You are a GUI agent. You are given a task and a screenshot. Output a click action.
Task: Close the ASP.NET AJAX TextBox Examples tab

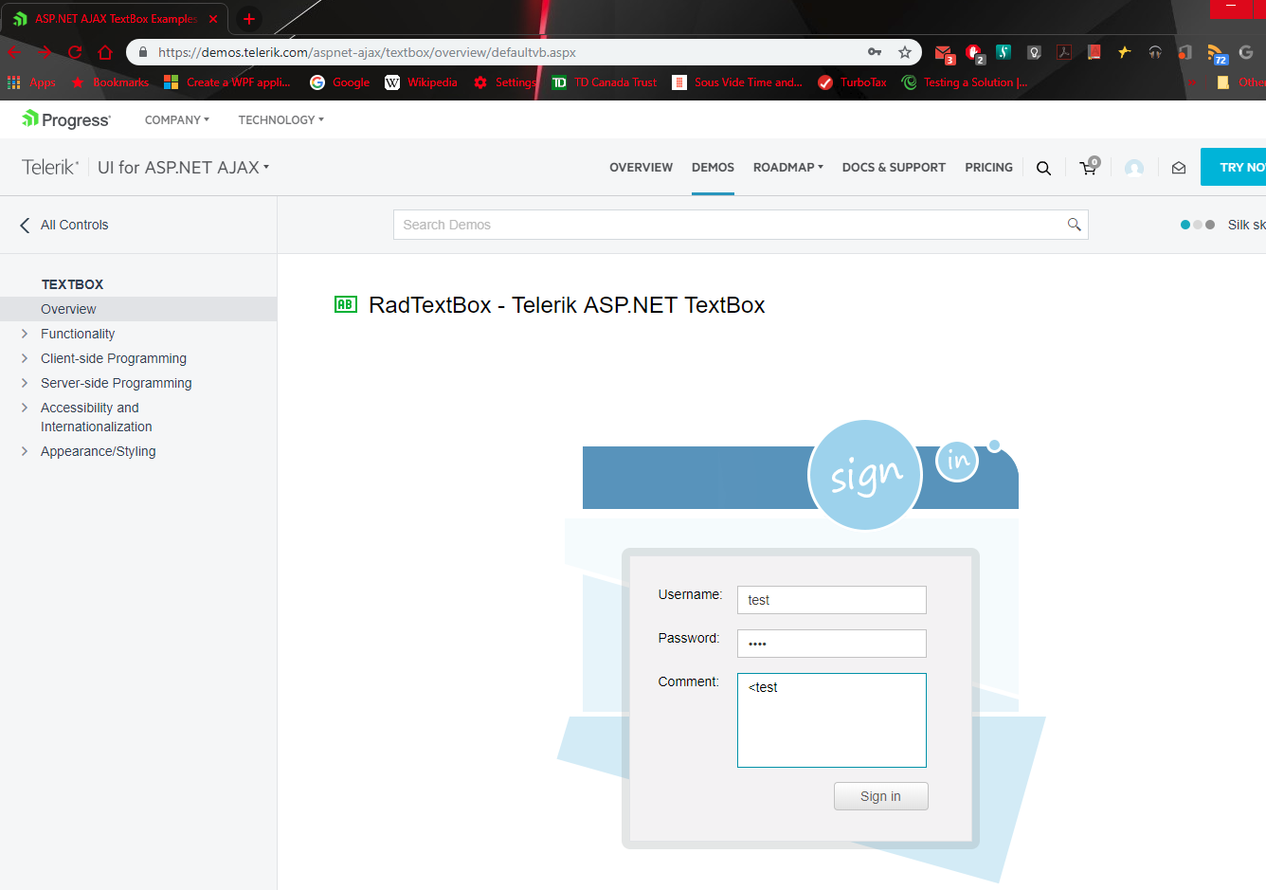(x=213, y=19)
